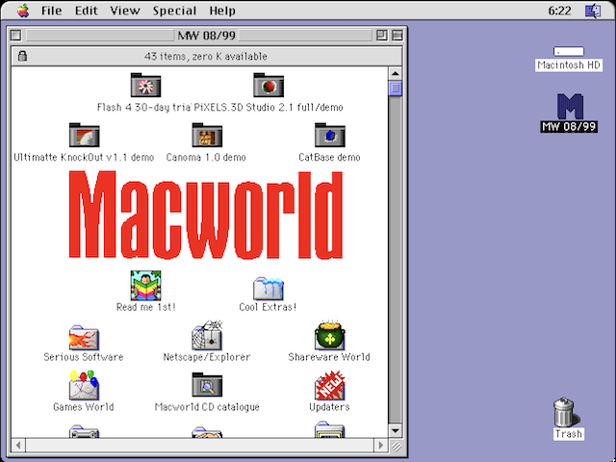Click the vertical scroll thumb
616x462 pixels.
click(396, 89)
